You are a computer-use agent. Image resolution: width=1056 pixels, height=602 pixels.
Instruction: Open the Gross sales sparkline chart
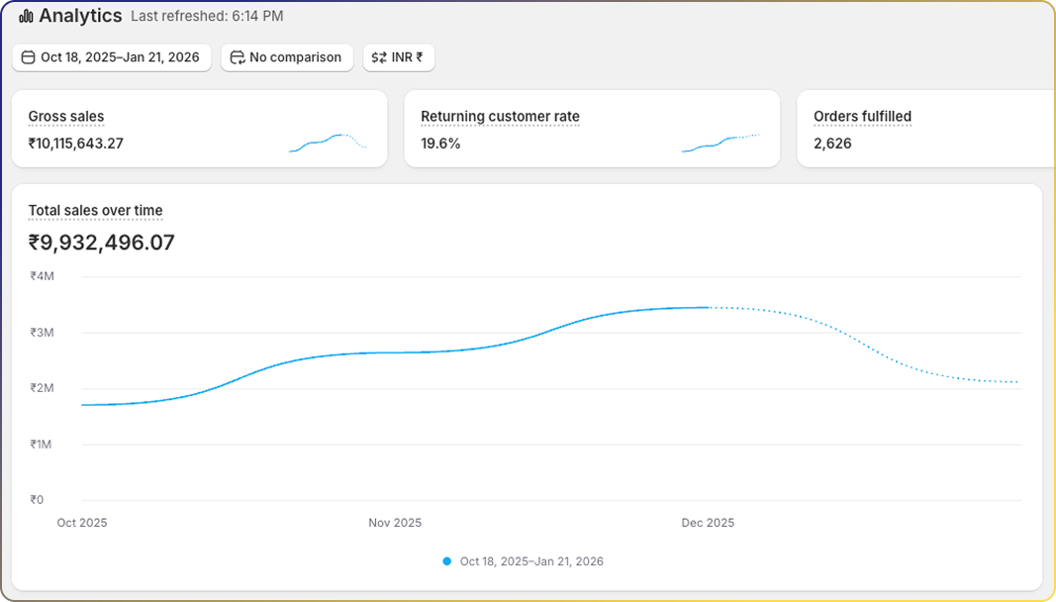point(328,143)
